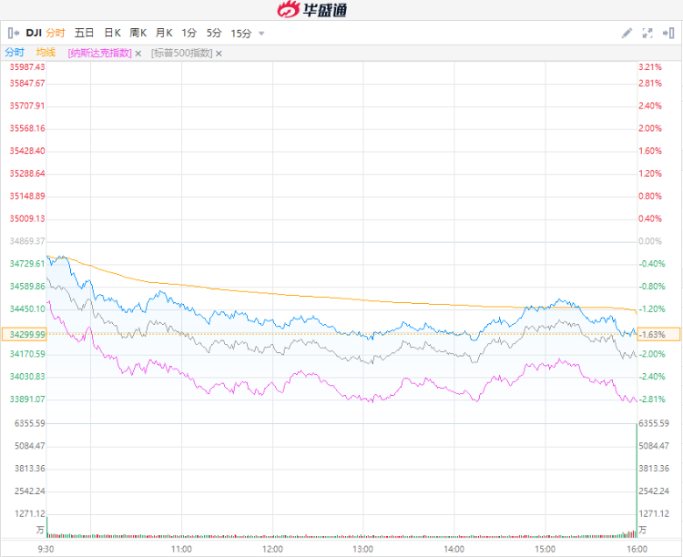
Task: Click the 34299.99 current price marker
Action: (x=27, y=334)
